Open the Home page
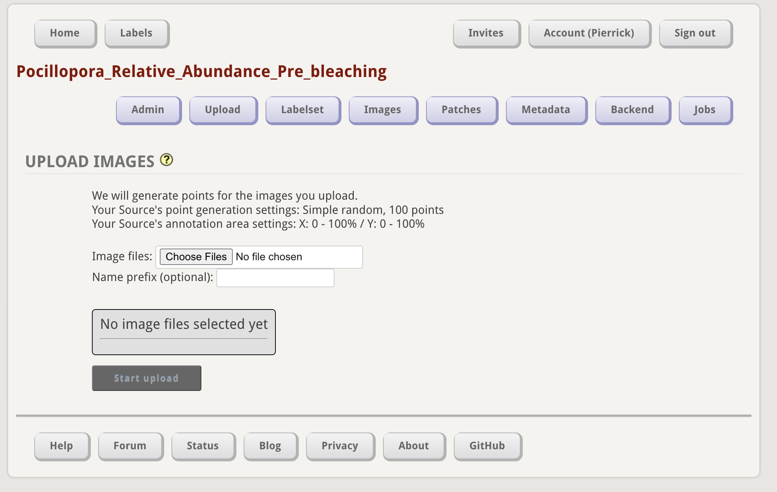Image resolution: width=777 pixels, height=492 pixels. click(x=65, y=33)
